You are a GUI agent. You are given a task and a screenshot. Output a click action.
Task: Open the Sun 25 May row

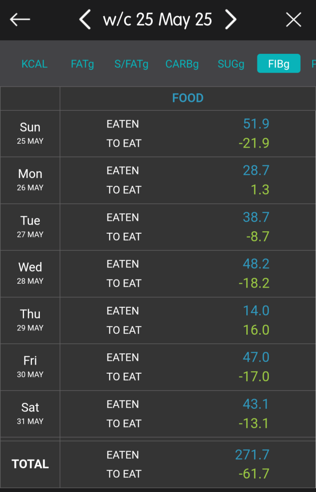point(30,133)
